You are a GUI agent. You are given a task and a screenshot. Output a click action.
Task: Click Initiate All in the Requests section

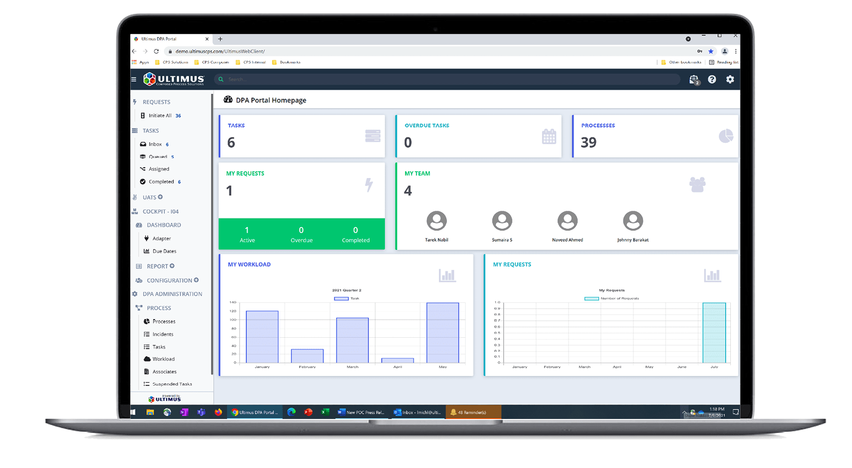(160, 116)
